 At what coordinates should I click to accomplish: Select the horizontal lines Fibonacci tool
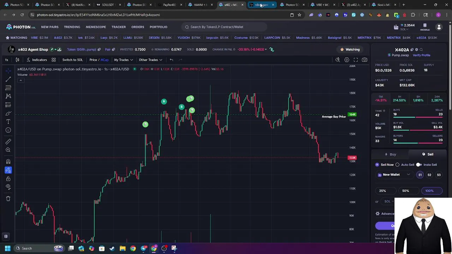point(8,87)
